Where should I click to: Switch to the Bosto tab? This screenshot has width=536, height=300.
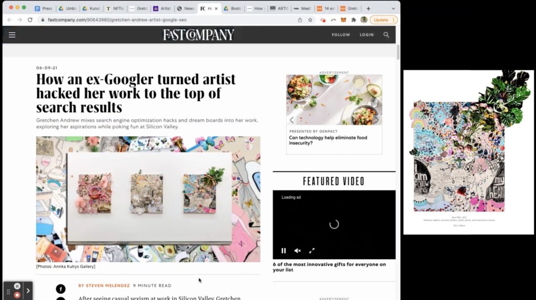pos(233,8)
